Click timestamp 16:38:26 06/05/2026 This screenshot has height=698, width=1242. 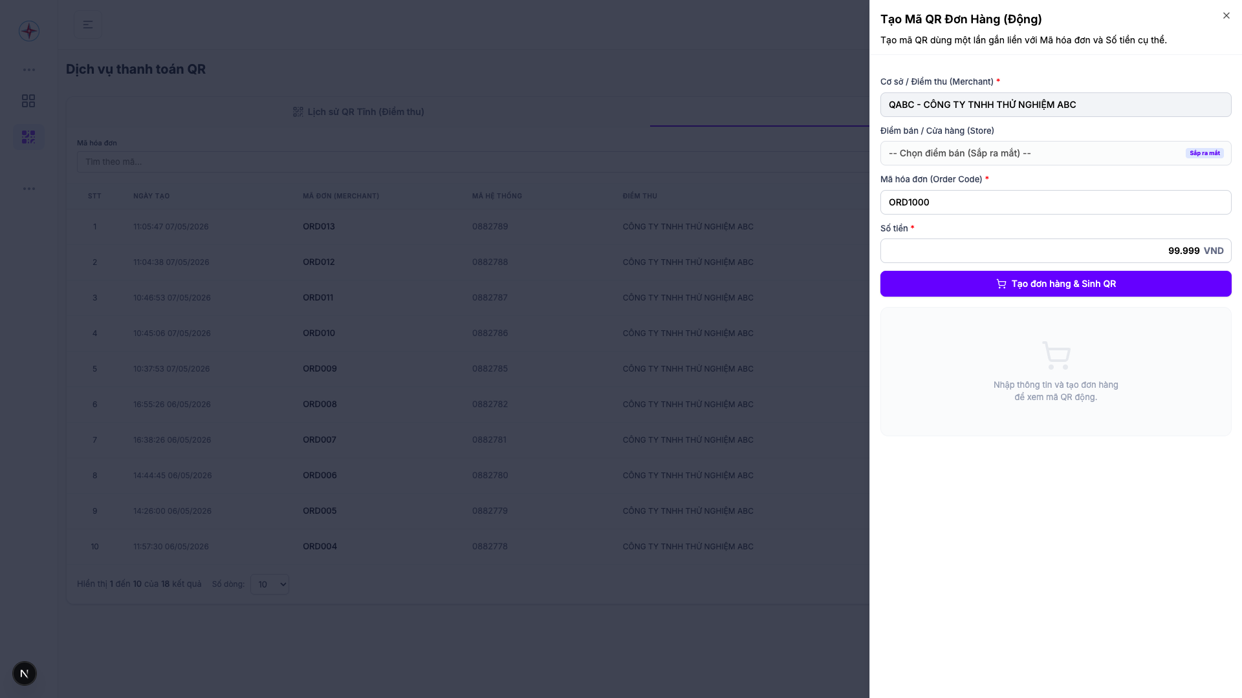point(172,439)
